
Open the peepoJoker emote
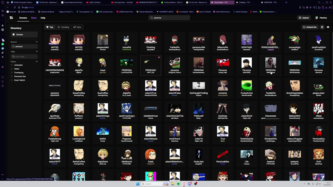click(x=318, y=88)
